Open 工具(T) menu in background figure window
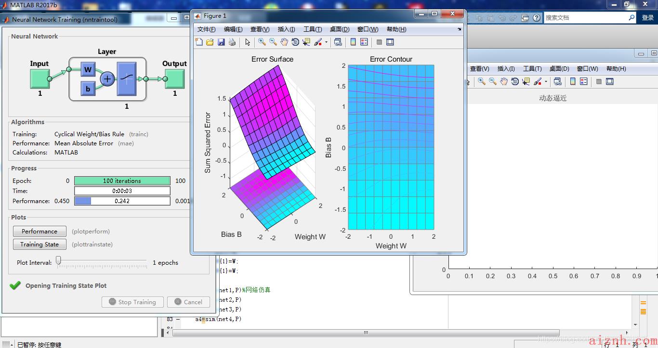 (x=532, y=69)
